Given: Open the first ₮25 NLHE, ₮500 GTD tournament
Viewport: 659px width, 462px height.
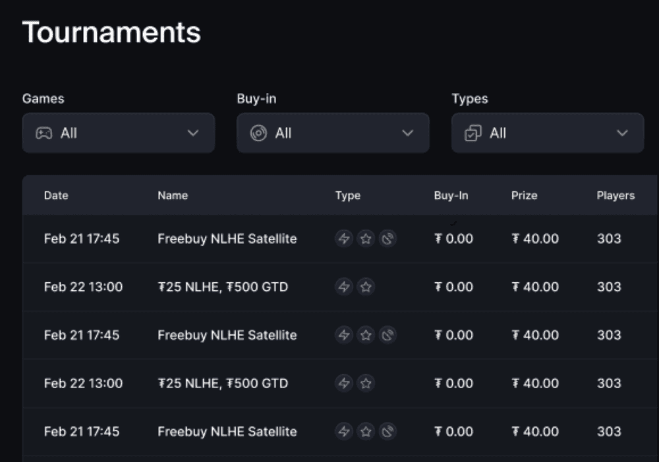Looking at the screenshot, I should 223,287.
